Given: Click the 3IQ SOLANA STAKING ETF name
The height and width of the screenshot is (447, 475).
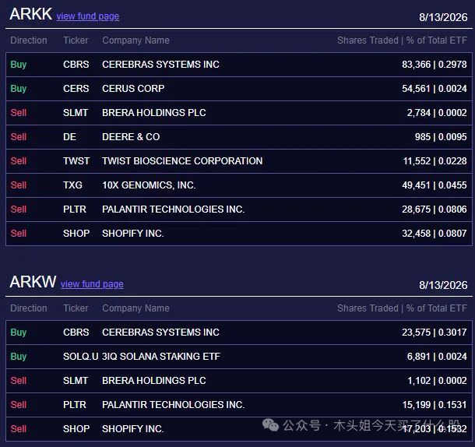Looking at the screenshot, I should coord(161,357).
